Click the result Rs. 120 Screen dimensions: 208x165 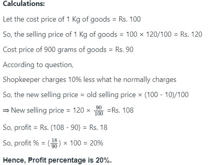pyautogui.click(x=191, y=34)
